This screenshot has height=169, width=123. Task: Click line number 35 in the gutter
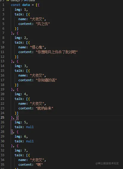[2, 165]
